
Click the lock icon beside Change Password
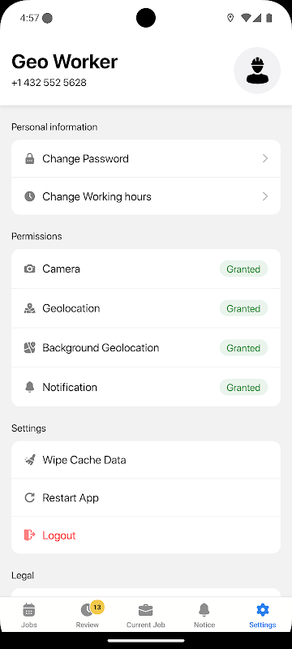coord(29,159)
